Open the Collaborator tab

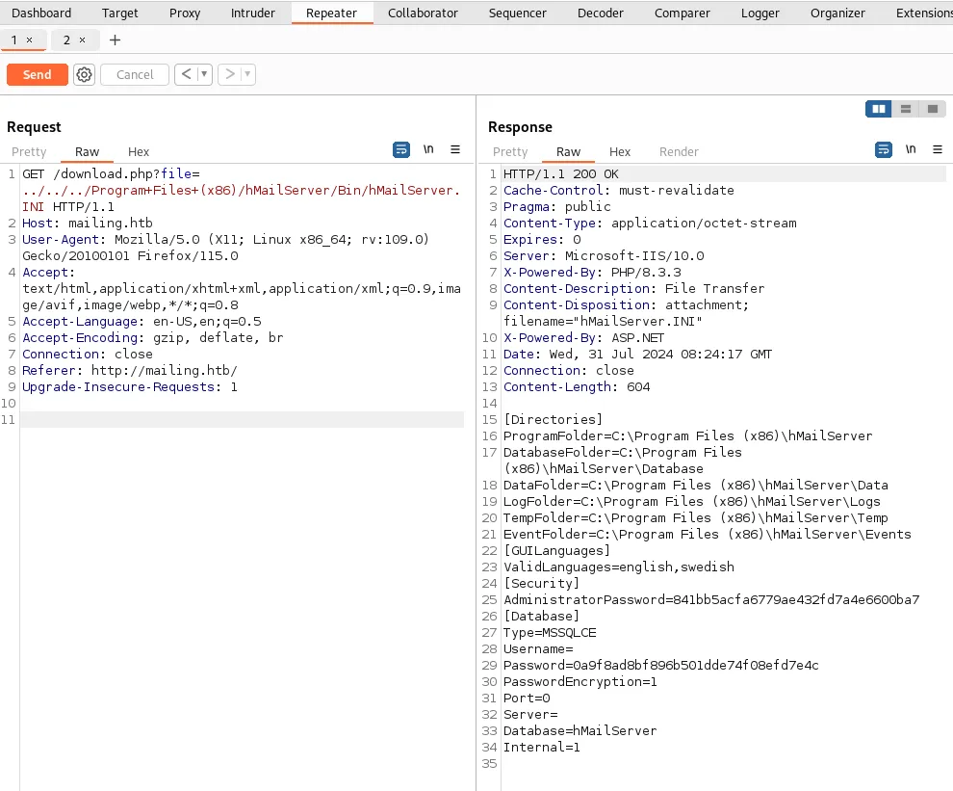tap(423, 13)
